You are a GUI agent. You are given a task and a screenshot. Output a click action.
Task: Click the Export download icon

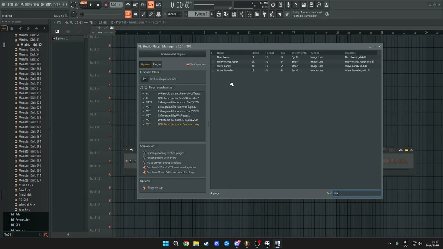pos(326,5)
